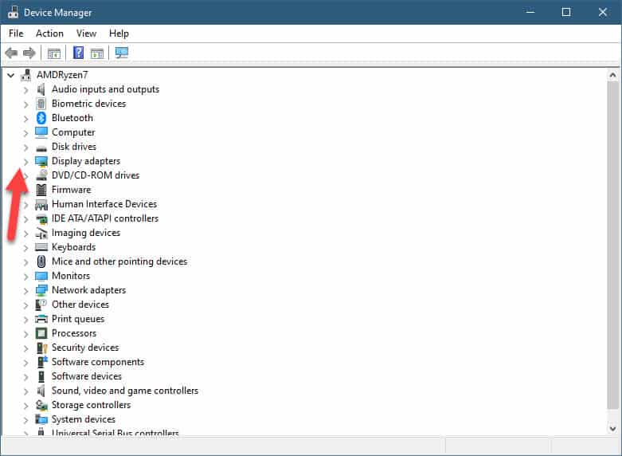
Task: Click the DVD/CD-ROM drives disc icon
Action: pyautogui.click(x=41, y=175)
